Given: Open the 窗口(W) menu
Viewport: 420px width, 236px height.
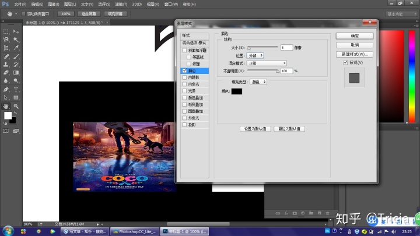Looking at the screenshot, I should (171, 4).
